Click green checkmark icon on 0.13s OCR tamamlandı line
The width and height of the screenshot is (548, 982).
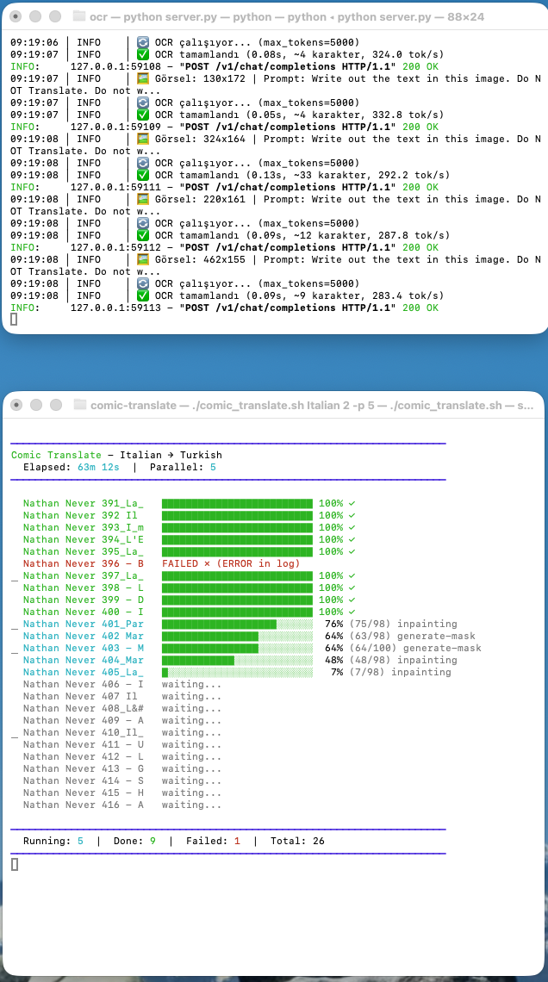click(143, 175)
